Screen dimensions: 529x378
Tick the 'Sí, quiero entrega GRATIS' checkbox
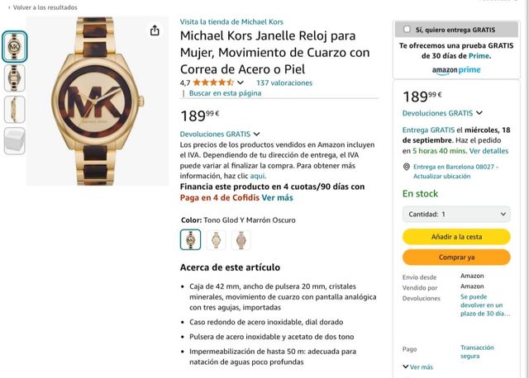[x=407, y=30]
